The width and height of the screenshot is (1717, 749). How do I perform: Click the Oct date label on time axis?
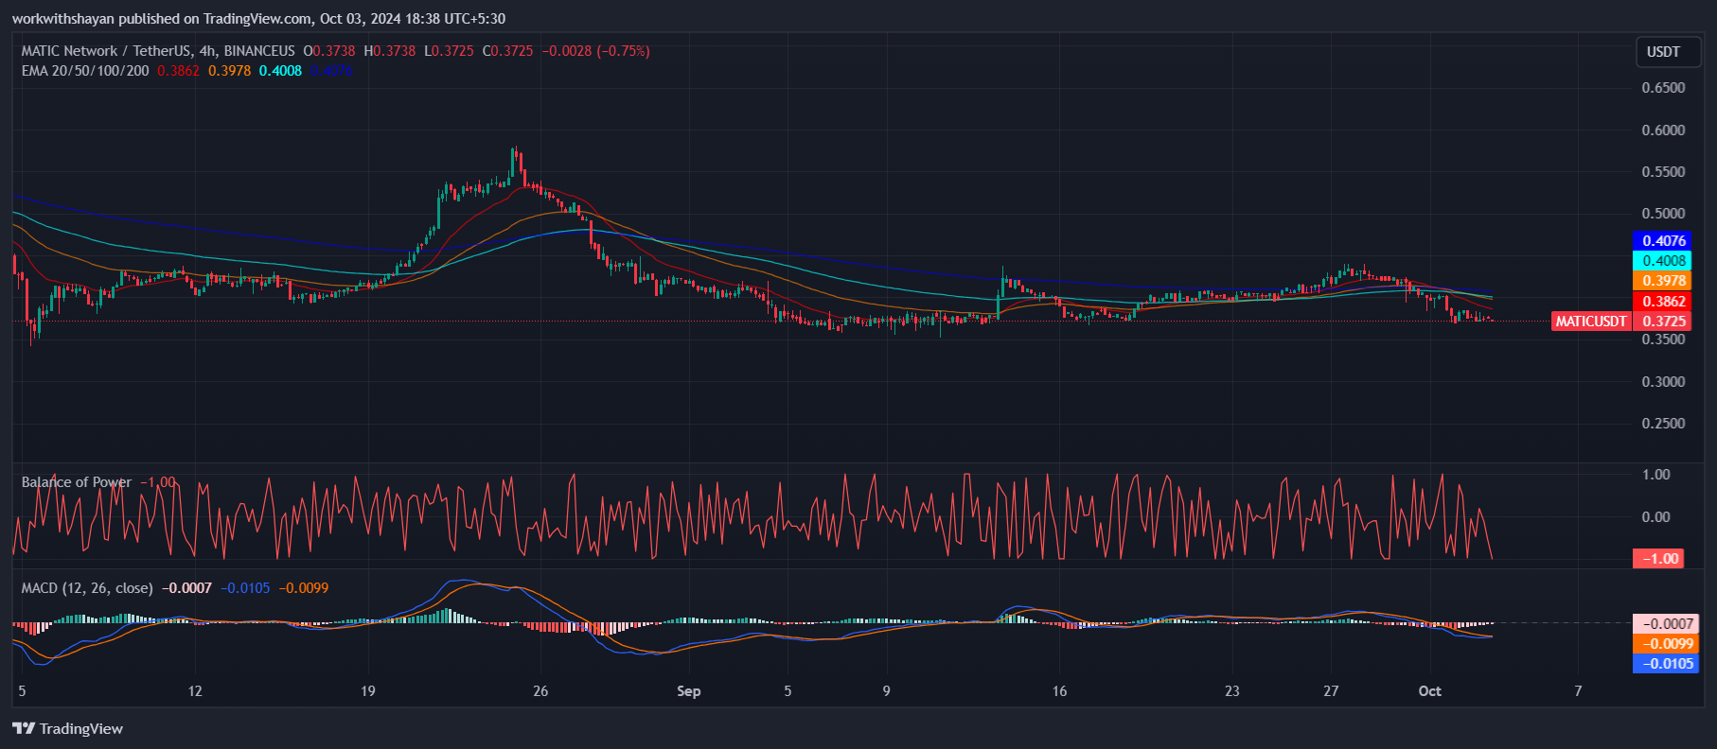pyautogui.click(x=1429, y=691)
